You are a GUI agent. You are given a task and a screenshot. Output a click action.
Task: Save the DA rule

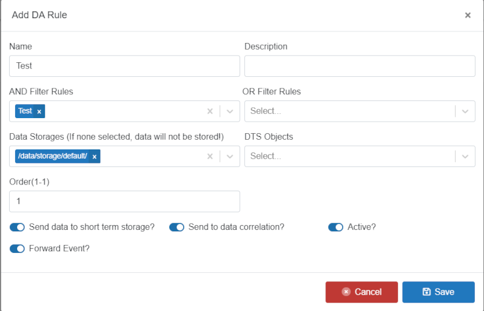point(438,292)
